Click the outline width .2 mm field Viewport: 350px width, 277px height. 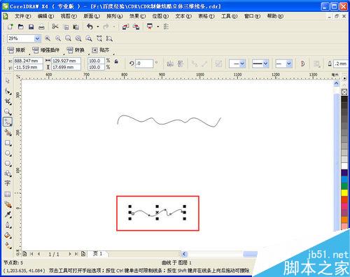point(341,64)
